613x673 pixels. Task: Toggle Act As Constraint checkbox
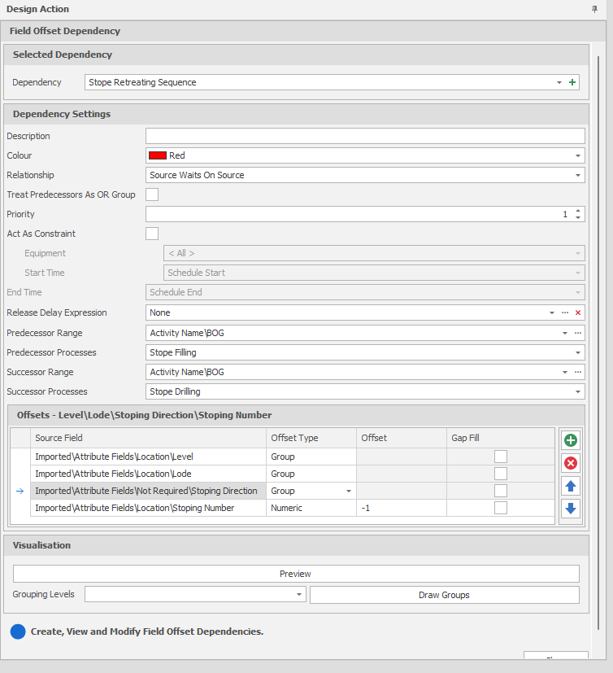click(152, 234)
